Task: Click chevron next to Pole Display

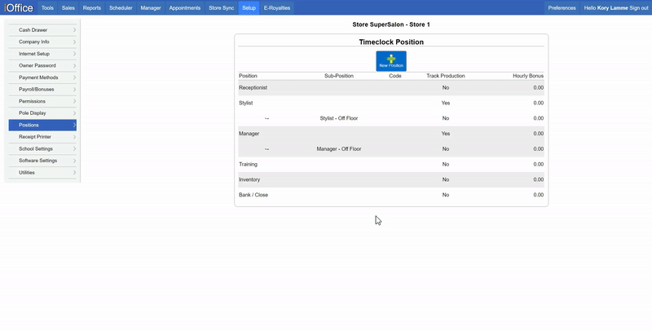Action: click(74, 113)
